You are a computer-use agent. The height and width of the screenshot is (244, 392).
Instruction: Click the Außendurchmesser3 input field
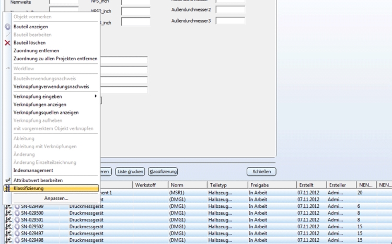tap(230, 21)
